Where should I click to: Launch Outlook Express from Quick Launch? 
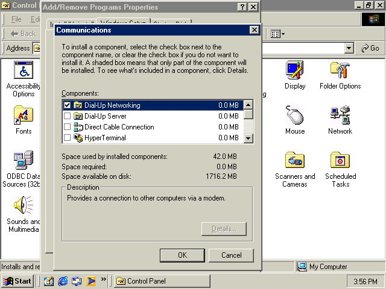pyautogui.click(x=77, y=281)
